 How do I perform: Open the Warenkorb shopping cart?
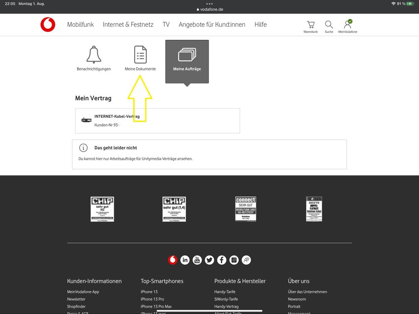[x=310, y=27]
